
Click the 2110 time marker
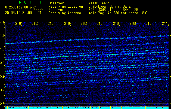(x=166, y=23)
